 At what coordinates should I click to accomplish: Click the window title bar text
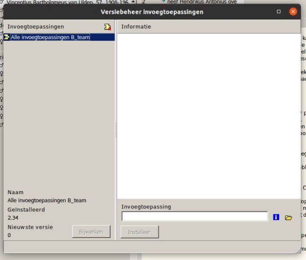pyautogui.click(x=152, y=12)
